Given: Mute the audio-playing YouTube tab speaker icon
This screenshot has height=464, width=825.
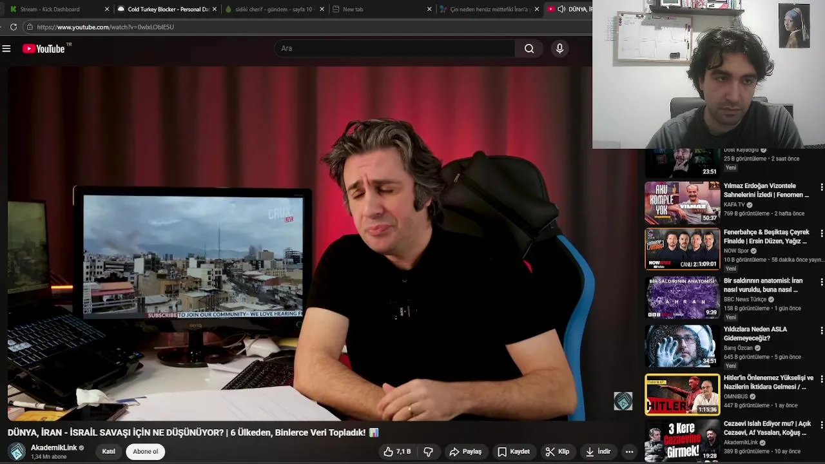Looking at the screenshot, I should click(561, 9).
